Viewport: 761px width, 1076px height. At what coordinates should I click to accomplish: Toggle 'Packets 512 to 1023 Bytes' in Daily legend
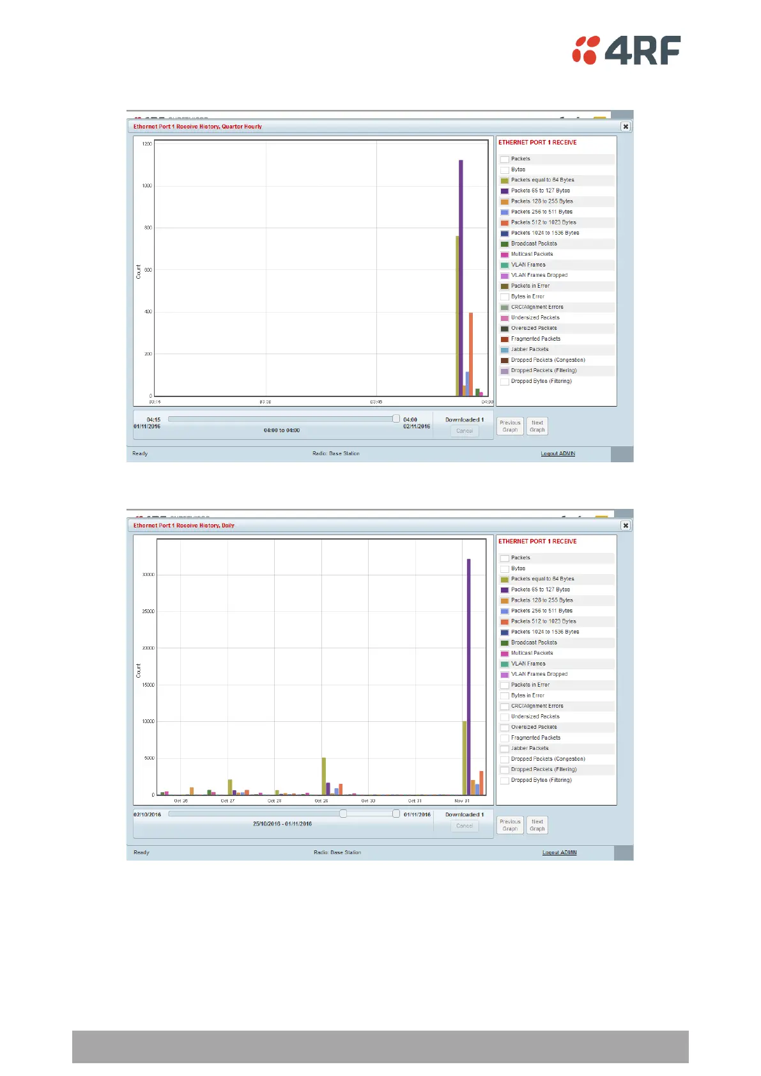pos(504,621)
